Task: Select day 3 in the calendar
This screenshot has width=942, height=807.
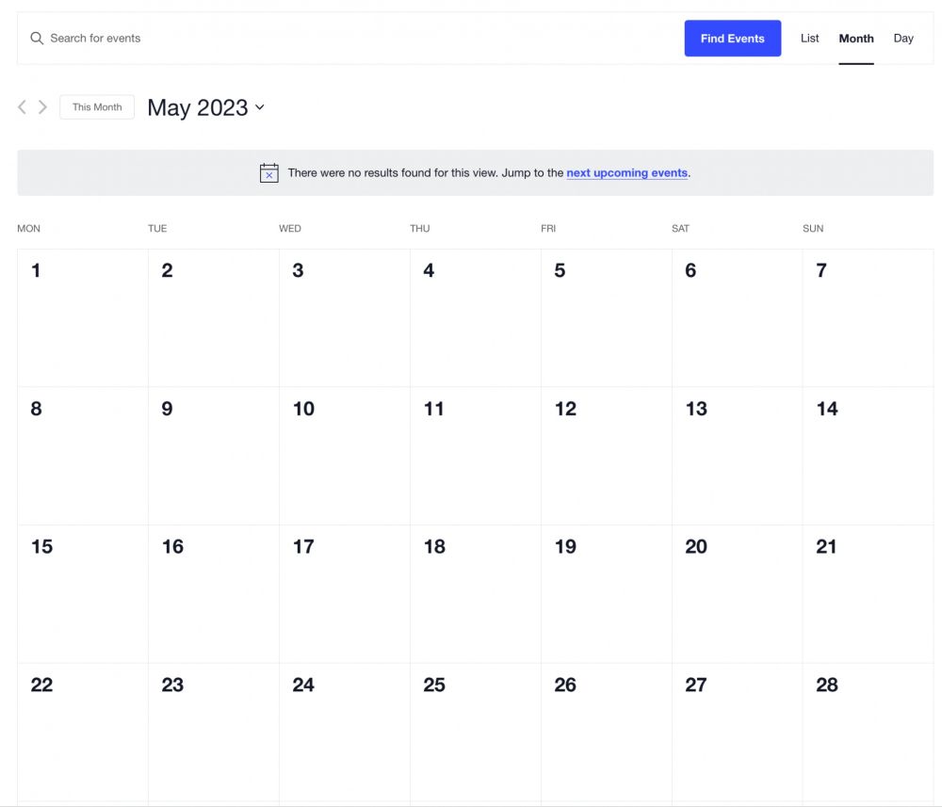Action: click(298, 271)
